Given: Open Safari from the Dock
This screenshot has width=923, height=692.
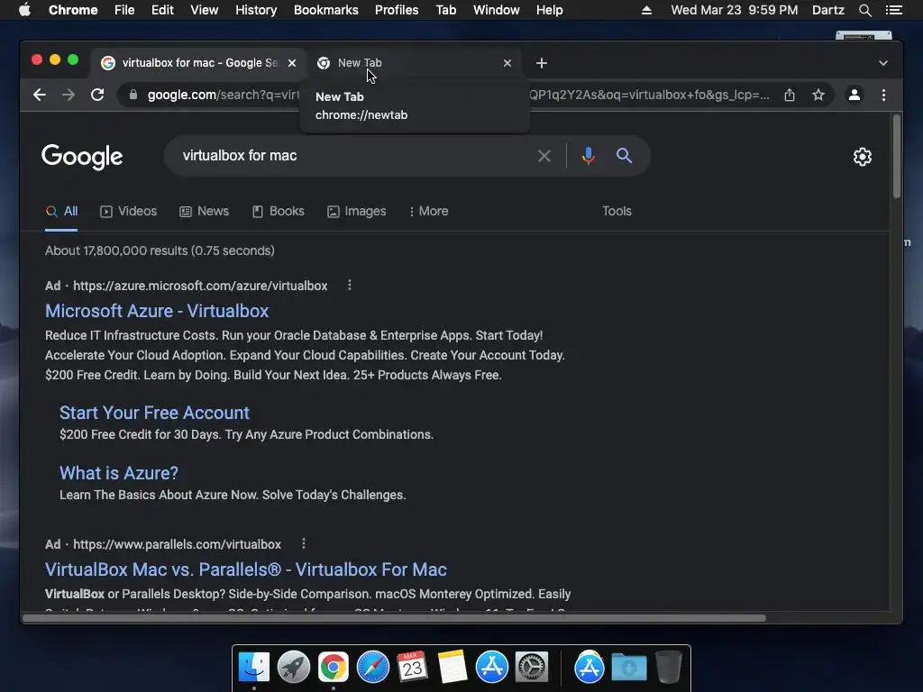Looking at the screenshot, I should [x=372, y=668].
